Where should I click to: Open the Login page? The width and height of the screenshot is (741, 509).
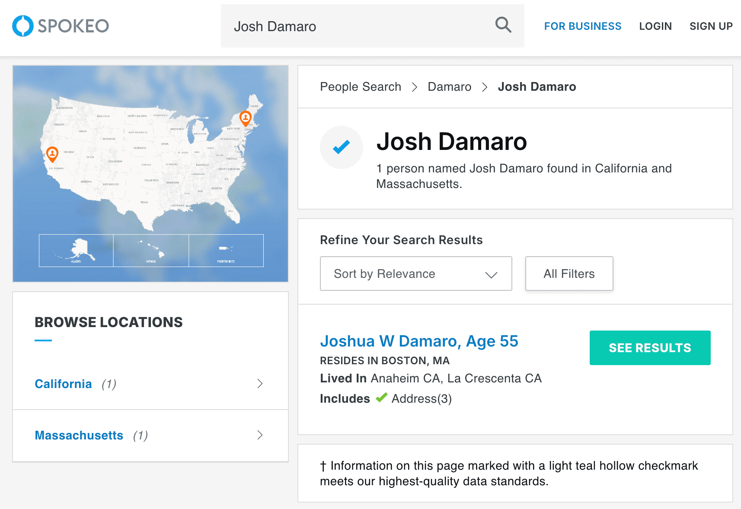655,26
